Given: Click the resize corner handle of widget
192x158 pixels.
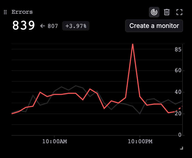Looking at the screenshot, I should point(181,148).
